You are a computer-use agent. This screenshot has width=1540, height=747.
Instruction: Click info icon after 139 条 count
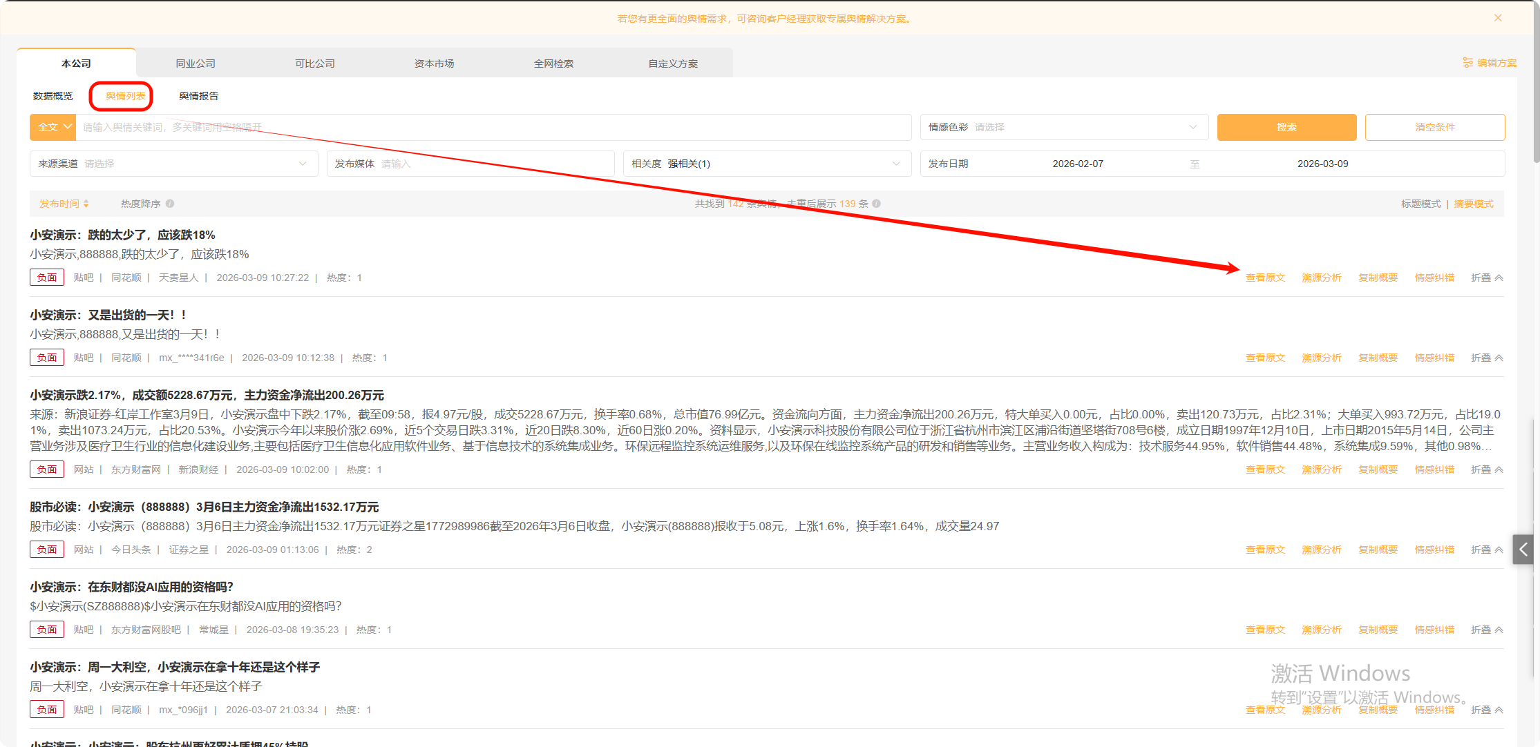[x=876, y=204]
